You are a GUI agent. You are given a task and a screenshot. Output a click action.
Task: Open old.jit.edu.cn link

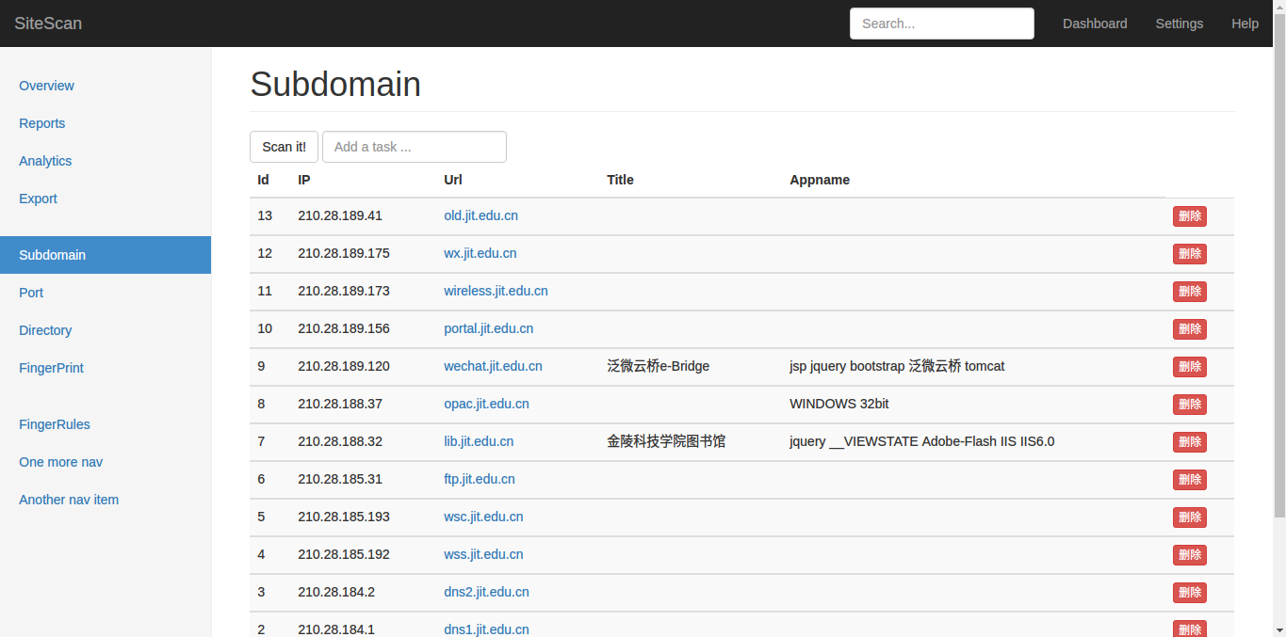tap(480, 215)
